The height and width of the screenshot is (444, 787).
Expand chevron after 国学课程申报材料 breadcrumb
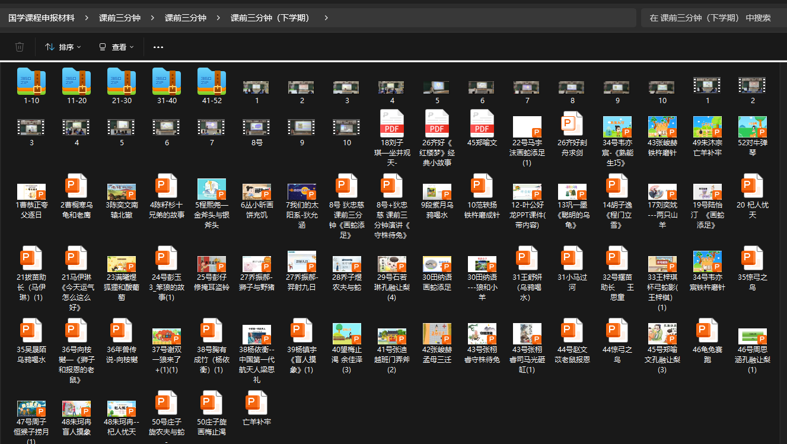[x=87, y=18]
